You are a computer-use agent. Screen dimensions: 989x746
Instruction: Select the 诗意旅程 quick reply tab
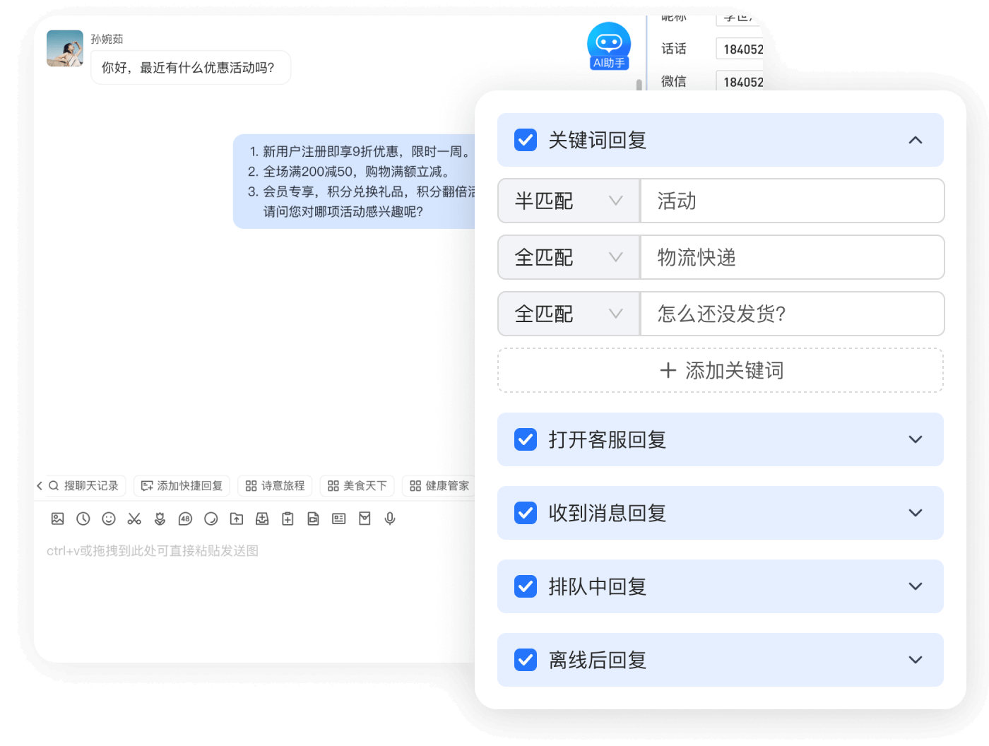[276, 486]
